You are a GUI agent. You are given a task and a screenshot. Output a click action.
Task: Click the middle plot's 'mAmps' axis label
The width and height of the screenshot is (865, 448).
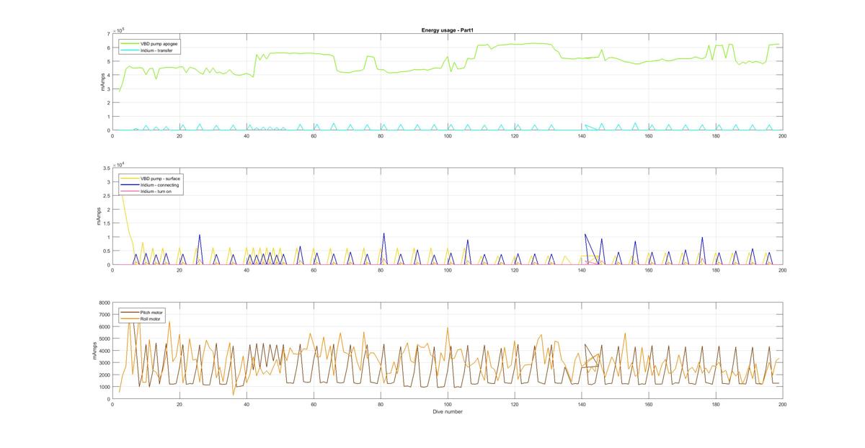pos(99,216)
